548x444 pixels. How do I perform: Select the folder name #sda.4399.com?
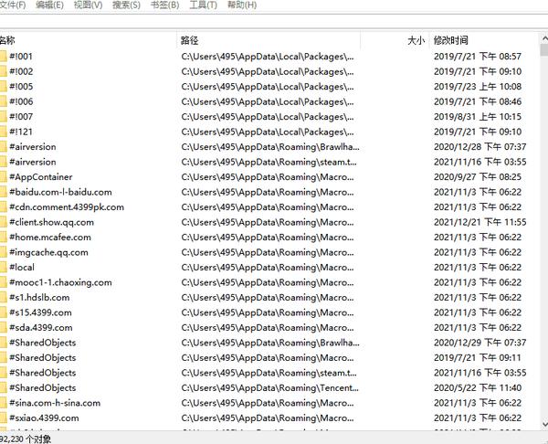pyautogui.click(x=41, y=327)
